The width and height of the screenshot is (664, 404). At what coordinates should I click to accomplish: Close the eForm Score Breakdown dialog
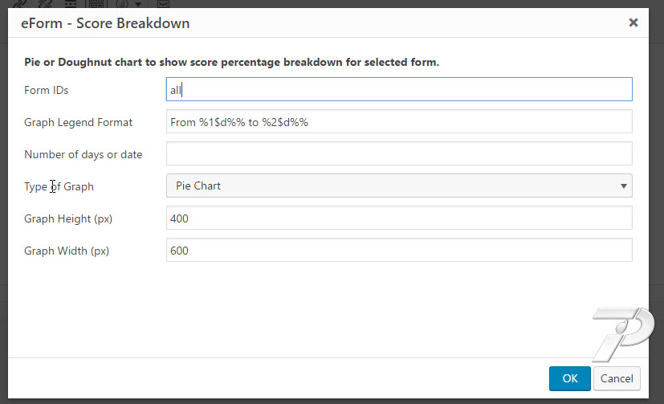(x=633, y=22)
